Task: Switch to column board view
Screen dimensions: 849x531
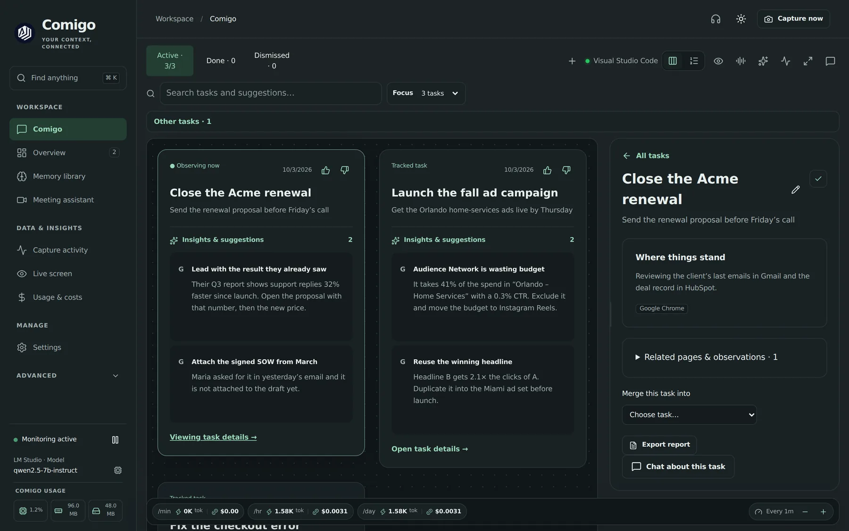Action: 673,61
